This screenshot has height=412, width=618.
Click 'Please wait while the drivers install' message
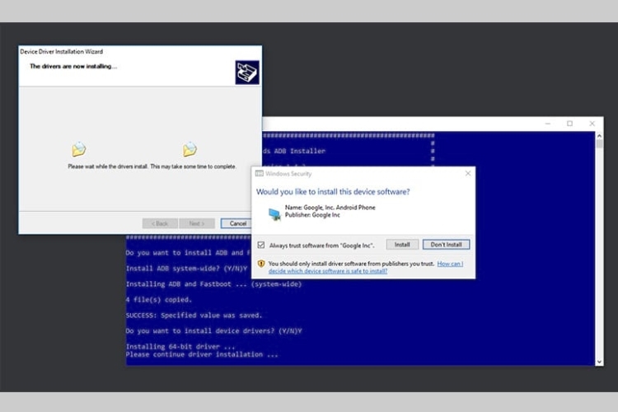(152, 166)
